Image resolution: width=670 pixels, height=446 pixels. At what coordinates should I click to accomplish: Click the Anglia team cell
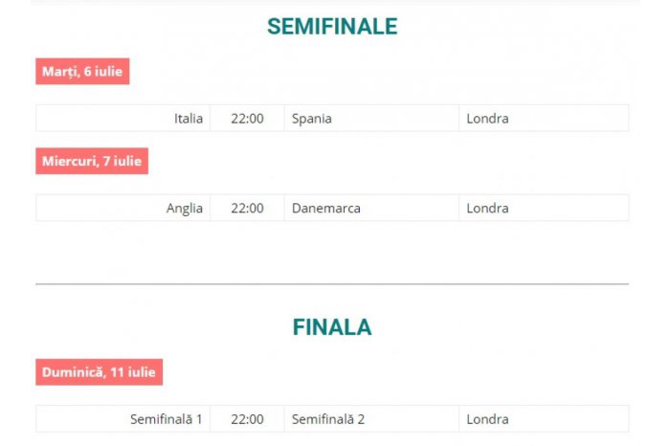pyautogui.click(x=123, y=208)
